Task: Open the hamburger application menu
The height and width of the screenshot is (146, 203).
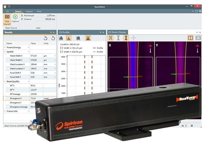Action: (x=7, y=11)
